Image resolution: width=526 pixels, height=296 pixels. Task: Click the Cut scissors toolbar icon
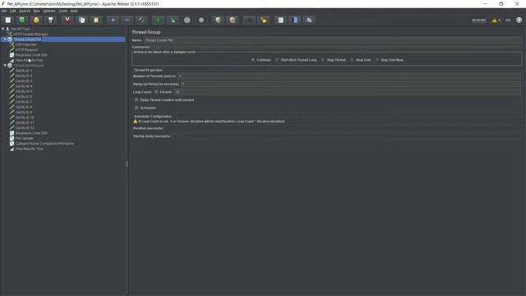click(x=67, y=20)
